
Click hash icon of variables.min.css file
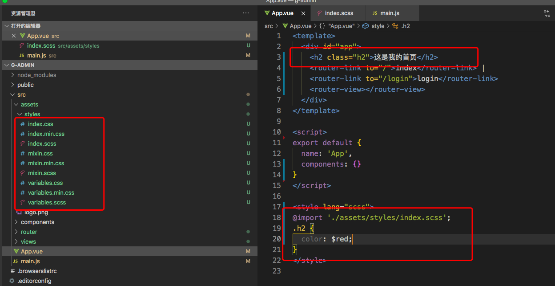(x=23, y=192)
